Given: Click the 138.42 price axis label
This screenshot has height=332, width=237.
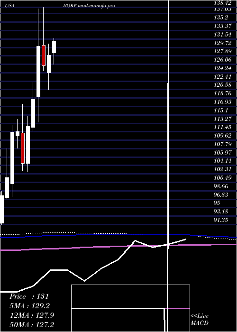Looking at the screenshot, I should coord(223,3).
